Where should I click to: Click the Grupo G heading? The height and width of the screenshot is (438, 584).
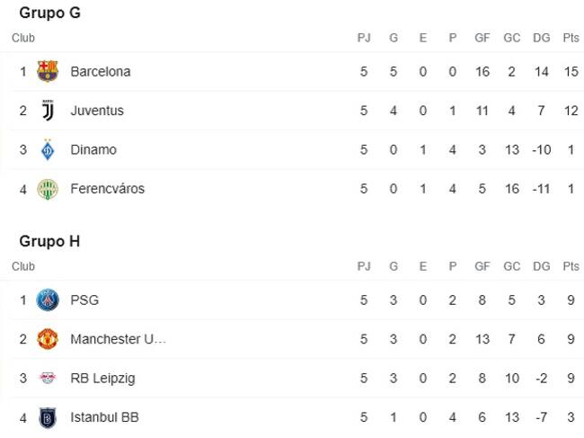[50, 13]
